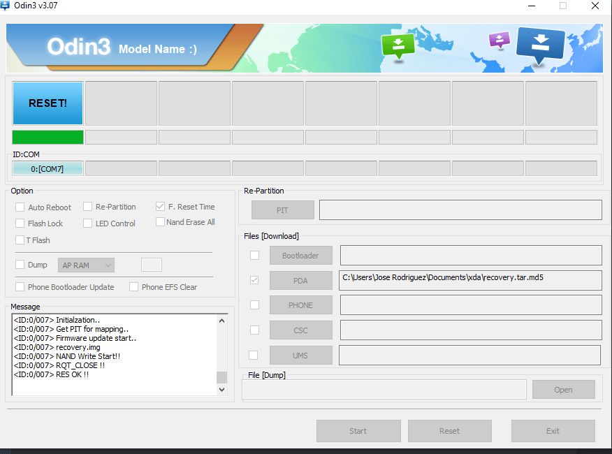Viewport: 612px width, 454px height.
Task: Check the Bootloader file checkbox
Action: tap(255, 256)
